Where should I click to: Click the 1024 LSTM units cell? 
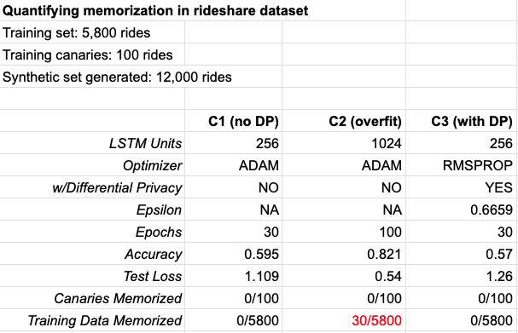[x=344, y=143]
